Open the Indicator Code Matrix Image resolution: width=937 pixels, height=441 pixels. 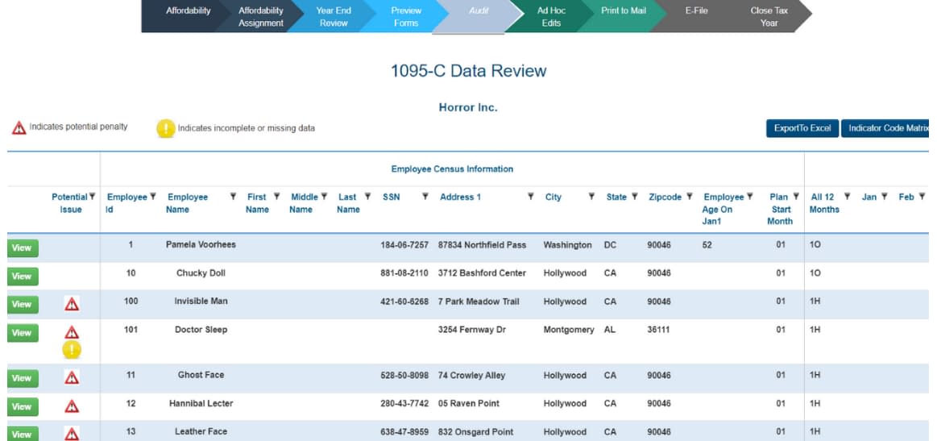887,128
